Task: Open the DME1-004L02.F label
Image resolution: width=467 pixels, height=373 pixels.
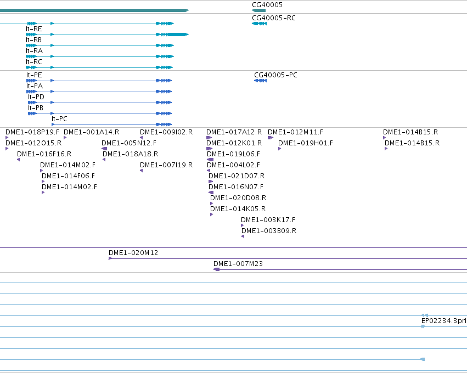Action: (x=233, y=165)
